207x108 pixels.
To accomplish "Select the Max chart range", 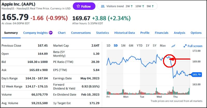I will 163,46.
